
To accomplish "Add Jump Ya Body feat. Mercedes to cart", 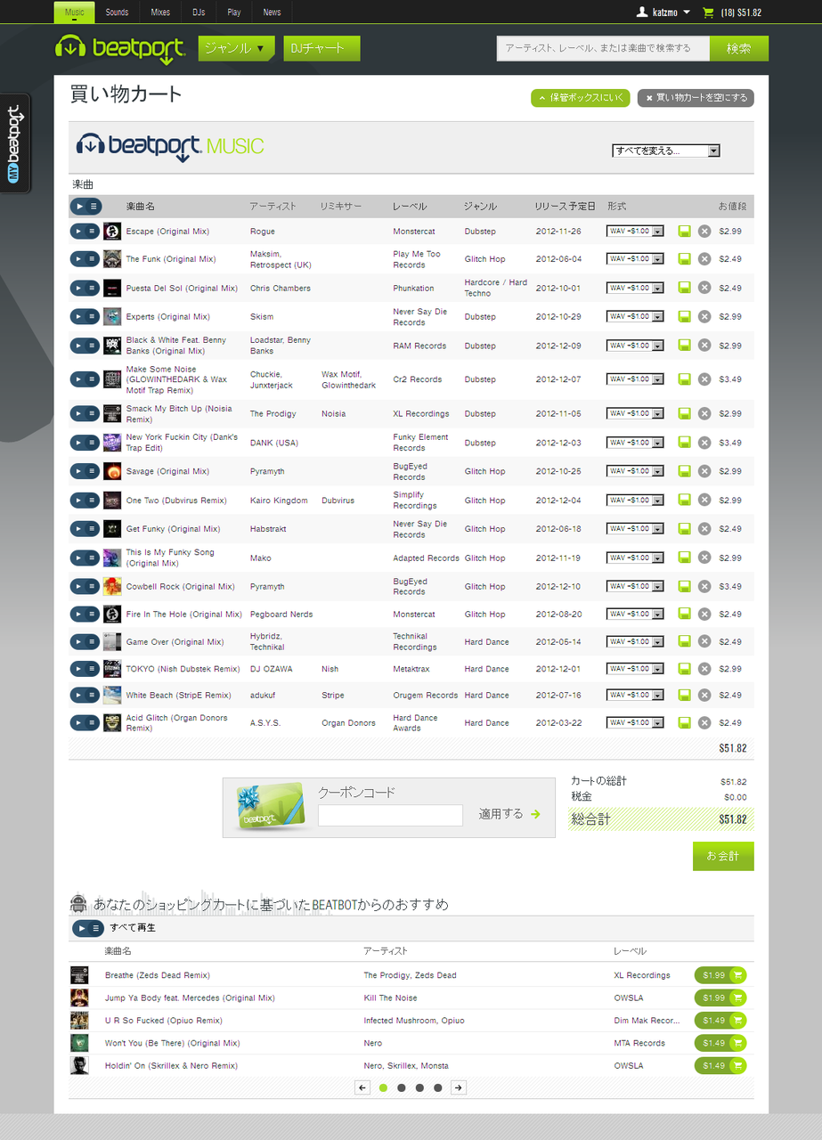I will [x=720, y=997].
